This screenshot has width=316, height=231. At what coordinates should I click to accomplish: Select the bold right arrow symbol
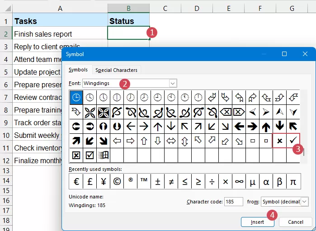(x=253, y=127)
